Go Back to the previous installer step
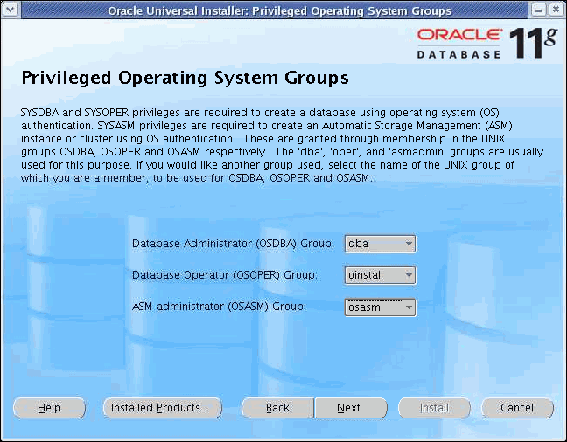 pyautogui.click(x=277, y=408)
